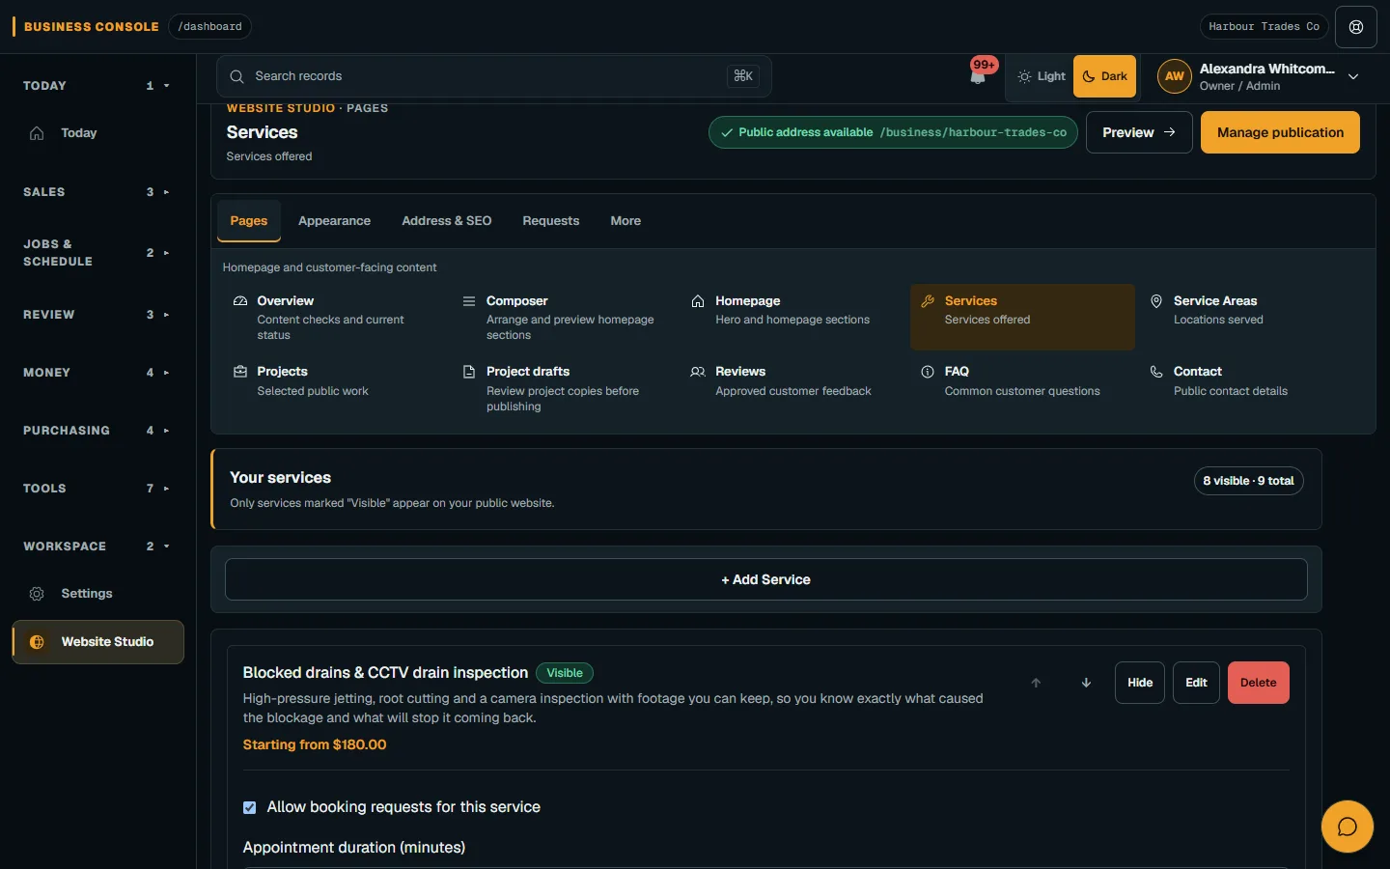The width and height of the screenshot is (1390, 869).
Task: Open the Requests tab
Action: [551, 221]
